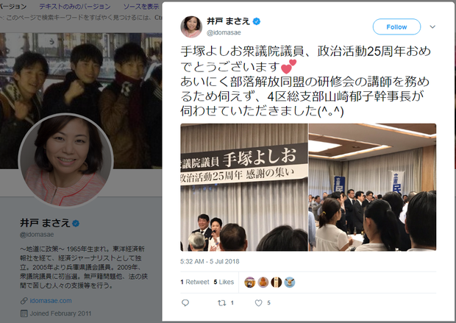
Task: Open the fourth liker's avatar
Action: click(x=290, y=283)
